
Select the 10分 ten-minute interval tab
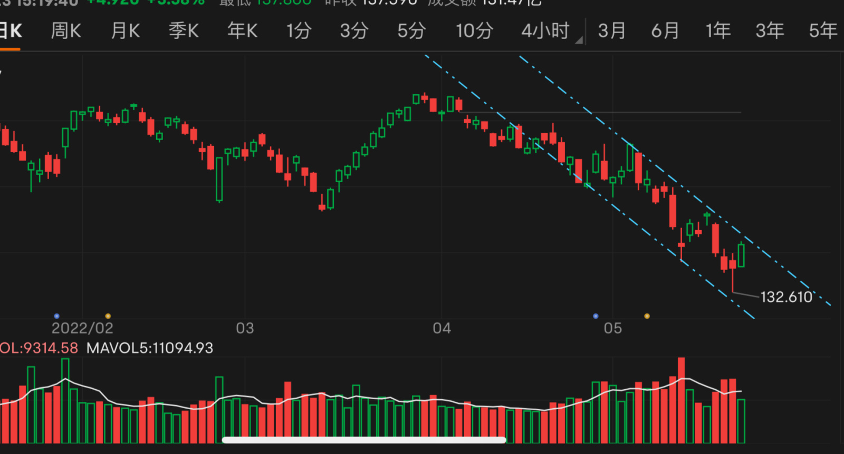click(474, 31)
